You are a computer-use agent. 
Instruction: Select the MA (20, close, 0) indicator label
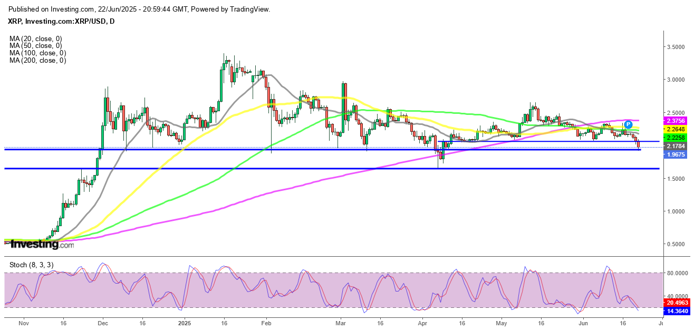36,38
